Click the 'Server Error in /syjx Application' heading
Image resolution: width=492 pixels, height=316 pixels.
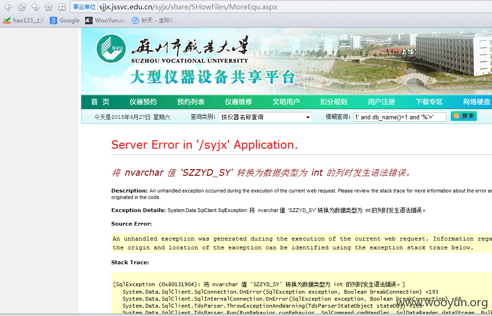pyautogui.click(x=204, y=145)
